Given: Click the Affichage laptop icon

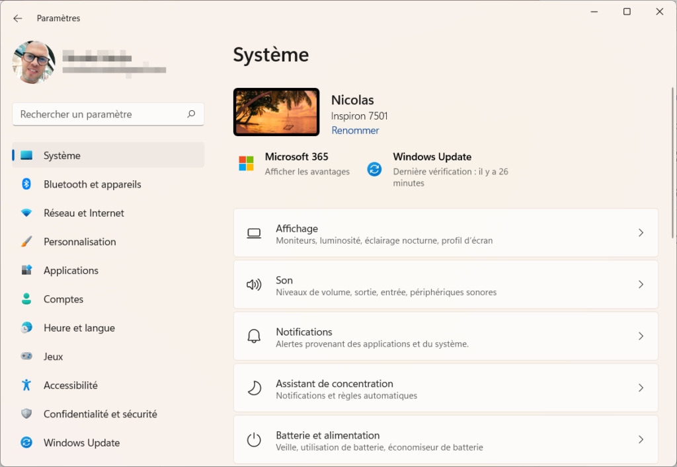Looking at the screenshot, I should [254, 233].
